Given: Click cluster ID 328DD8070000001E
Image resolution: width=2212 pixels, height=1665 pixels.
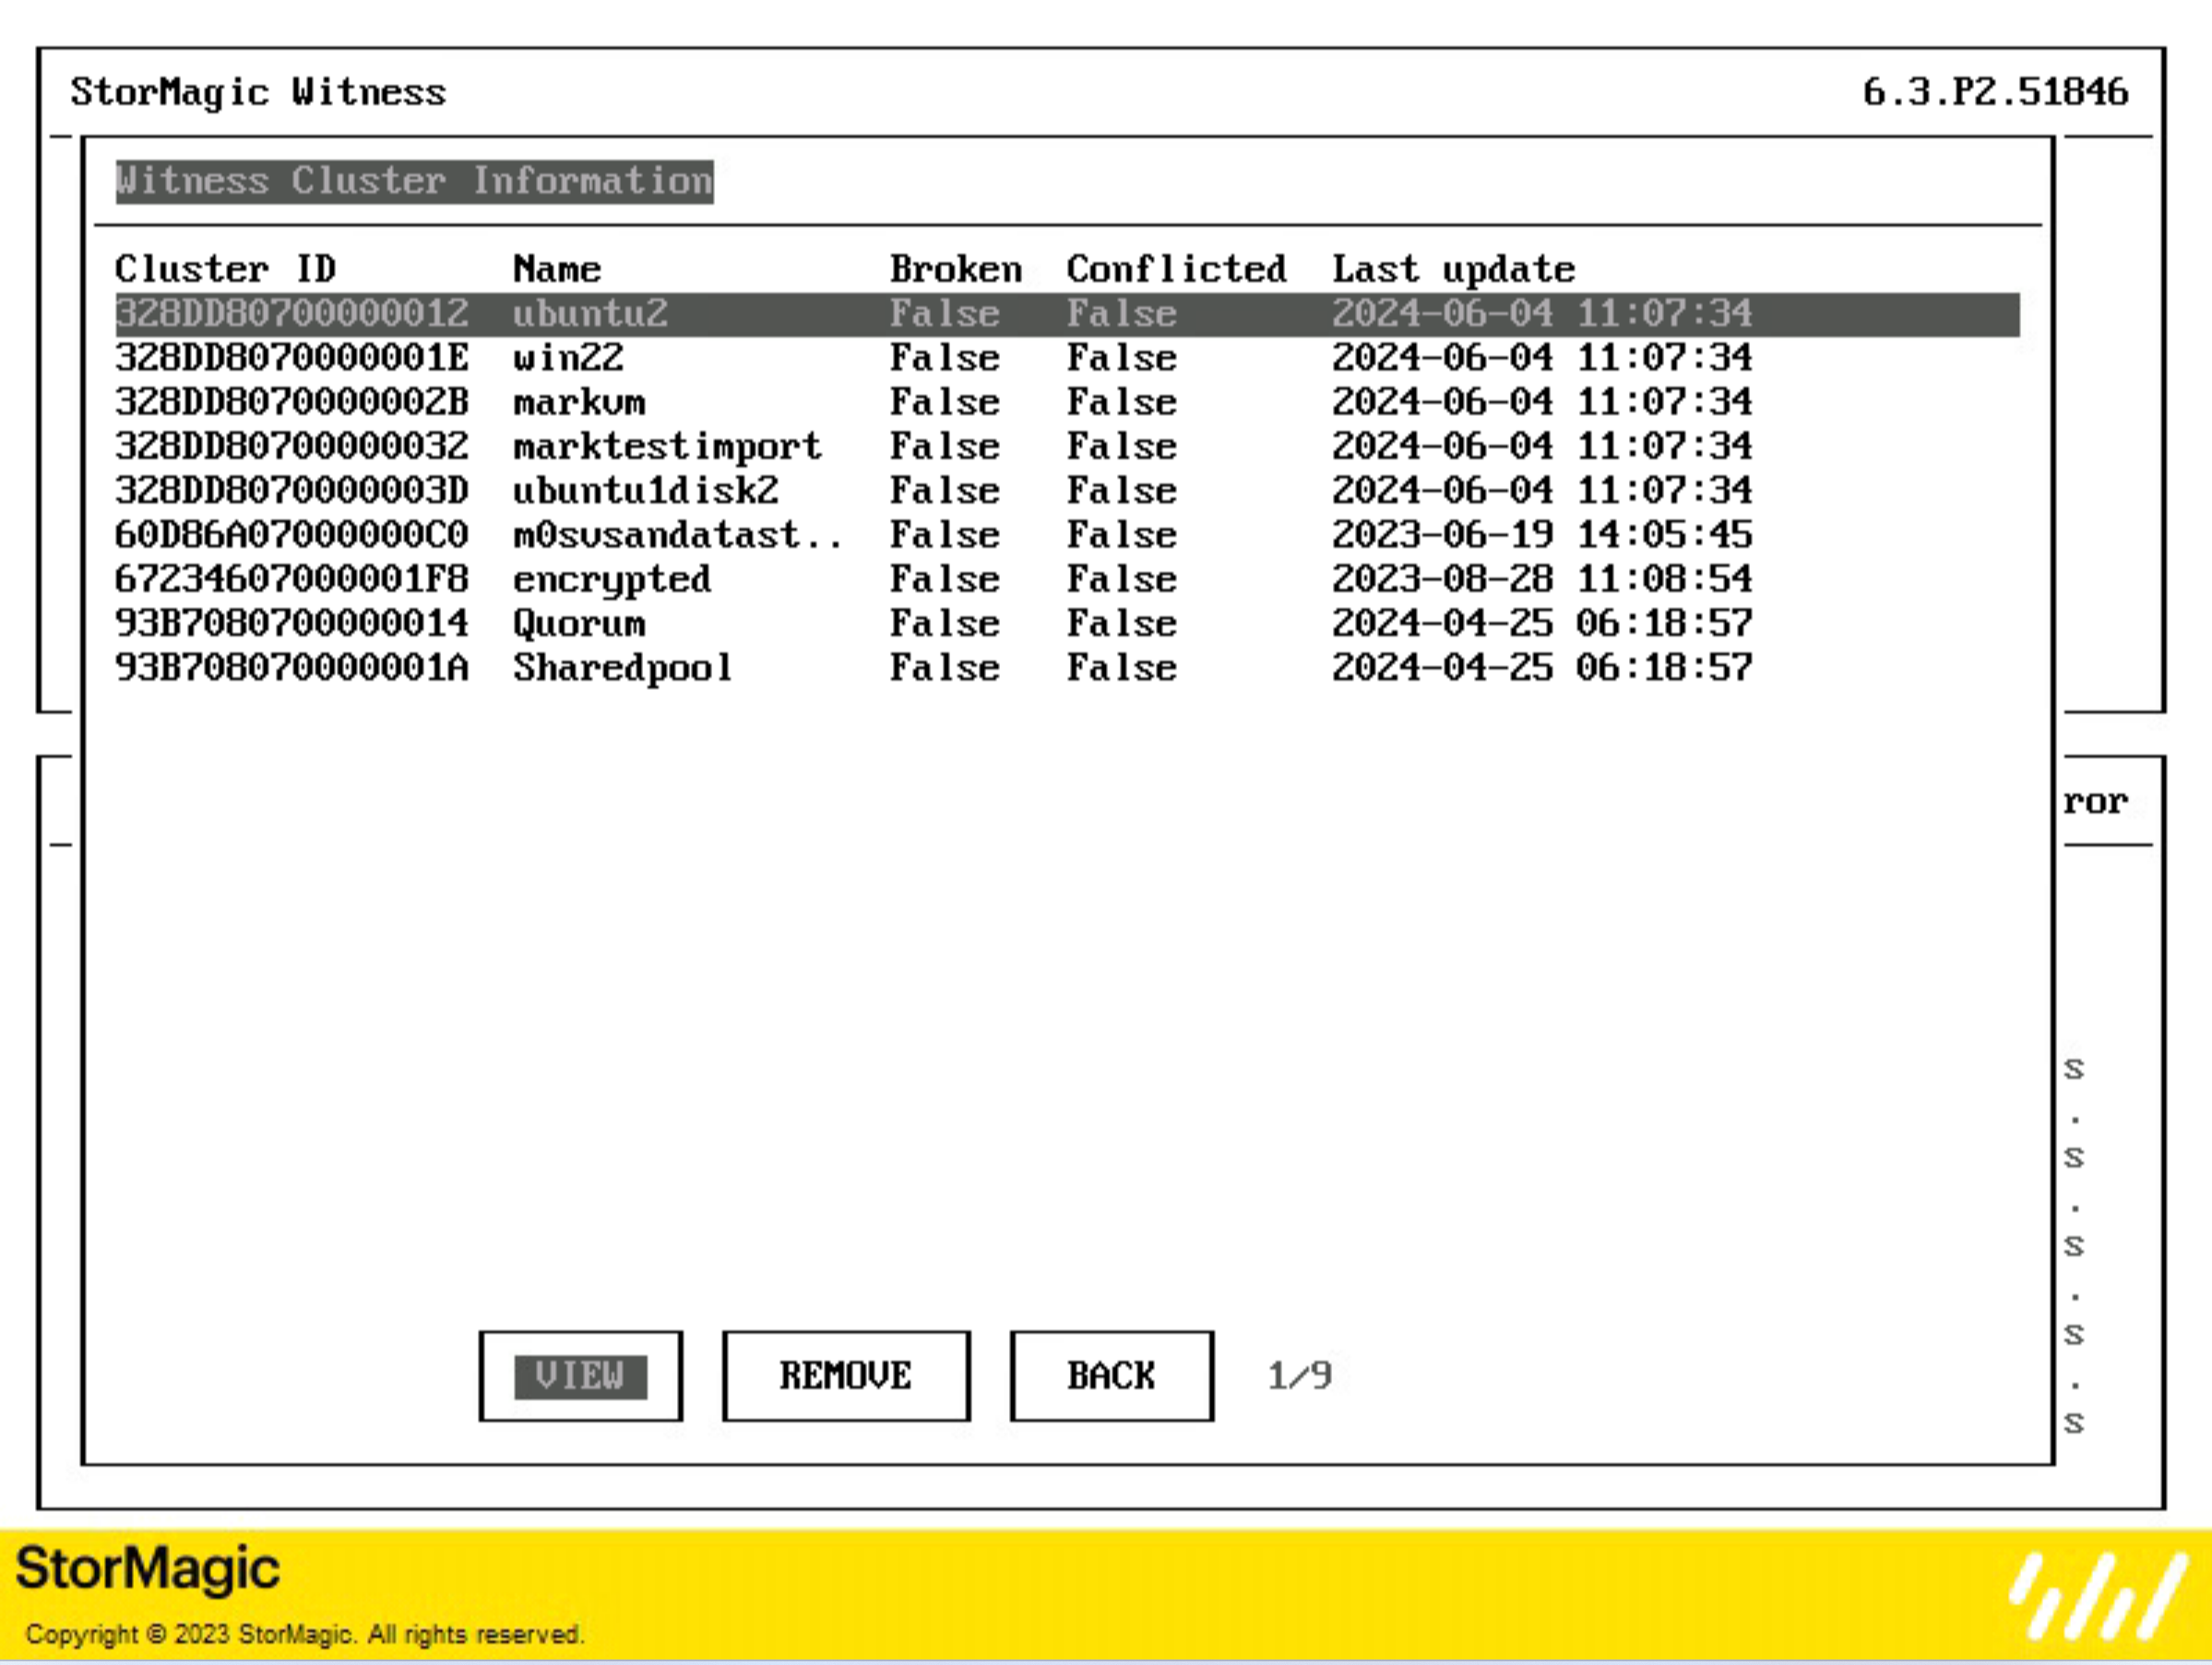Looking at the screenshot, I should coord(292,358).
